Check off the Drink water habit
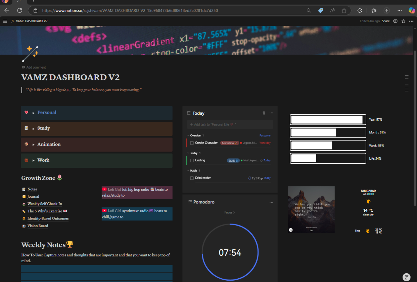The width and height of the screenshot is (417, 282). pos(192,178)
